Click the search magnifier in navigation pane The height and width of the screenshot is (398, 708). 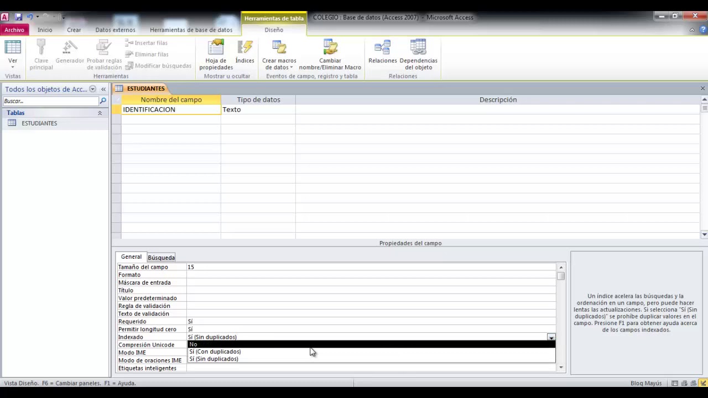click(x=103, y=101)
